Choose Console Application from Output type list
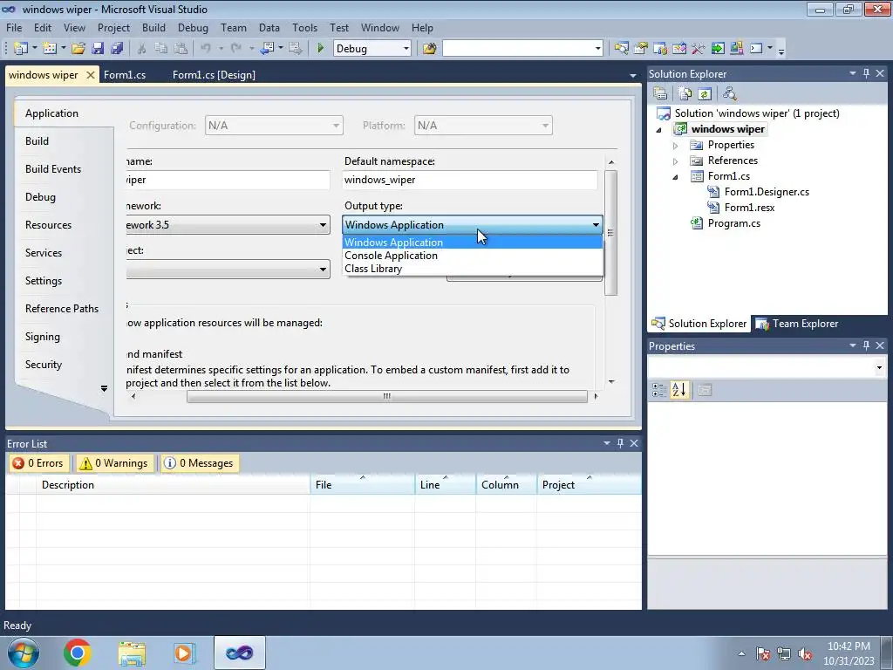The width and height of the screenshot is (893, 670). (472, 256)
